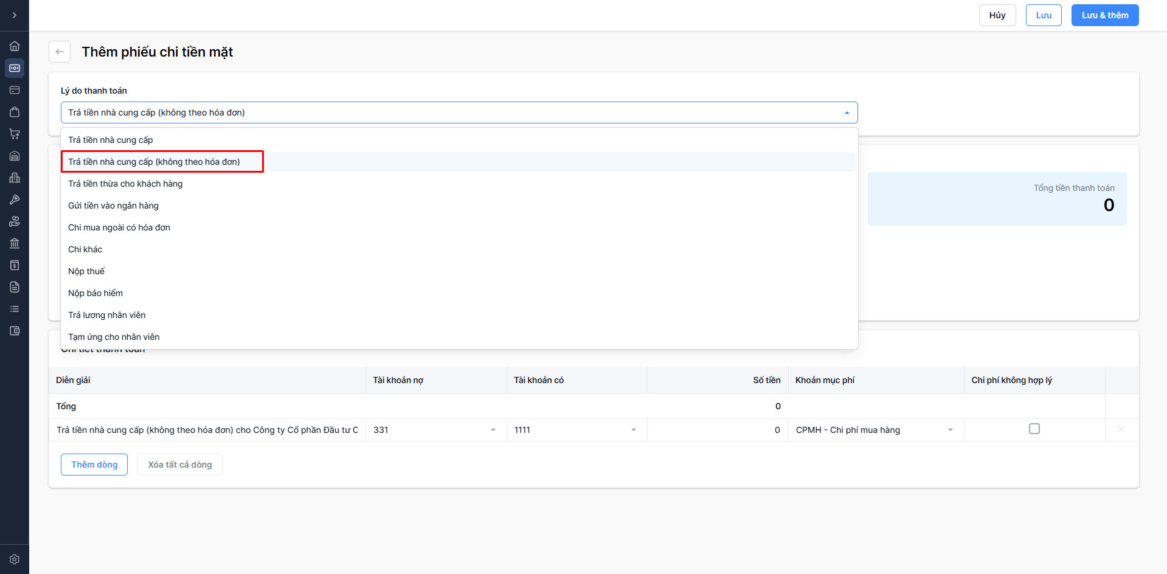This screenshot has width=1167, height=574.
Task: Click the Lưu & thêm button
Action: click(1104, 15)
